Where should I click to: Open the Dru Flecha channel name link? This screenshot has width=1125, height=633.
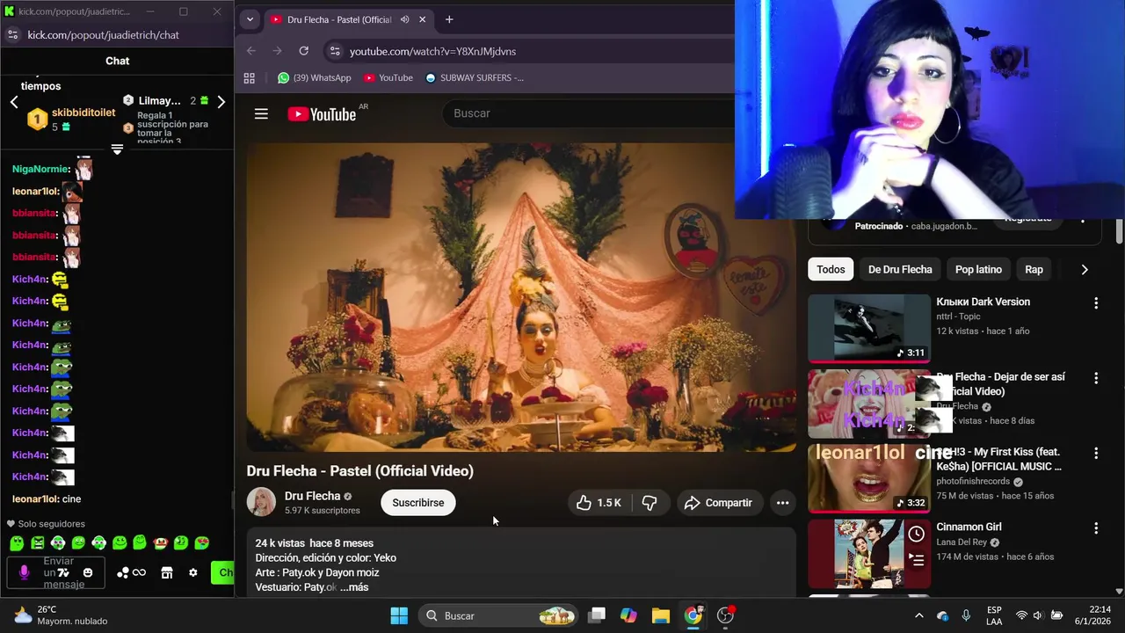coord(312,496)
